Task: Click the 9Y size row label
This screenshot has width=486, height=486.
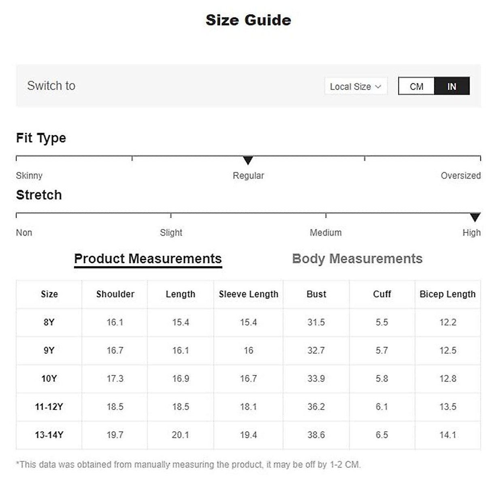Action: [x=49, y=350]
